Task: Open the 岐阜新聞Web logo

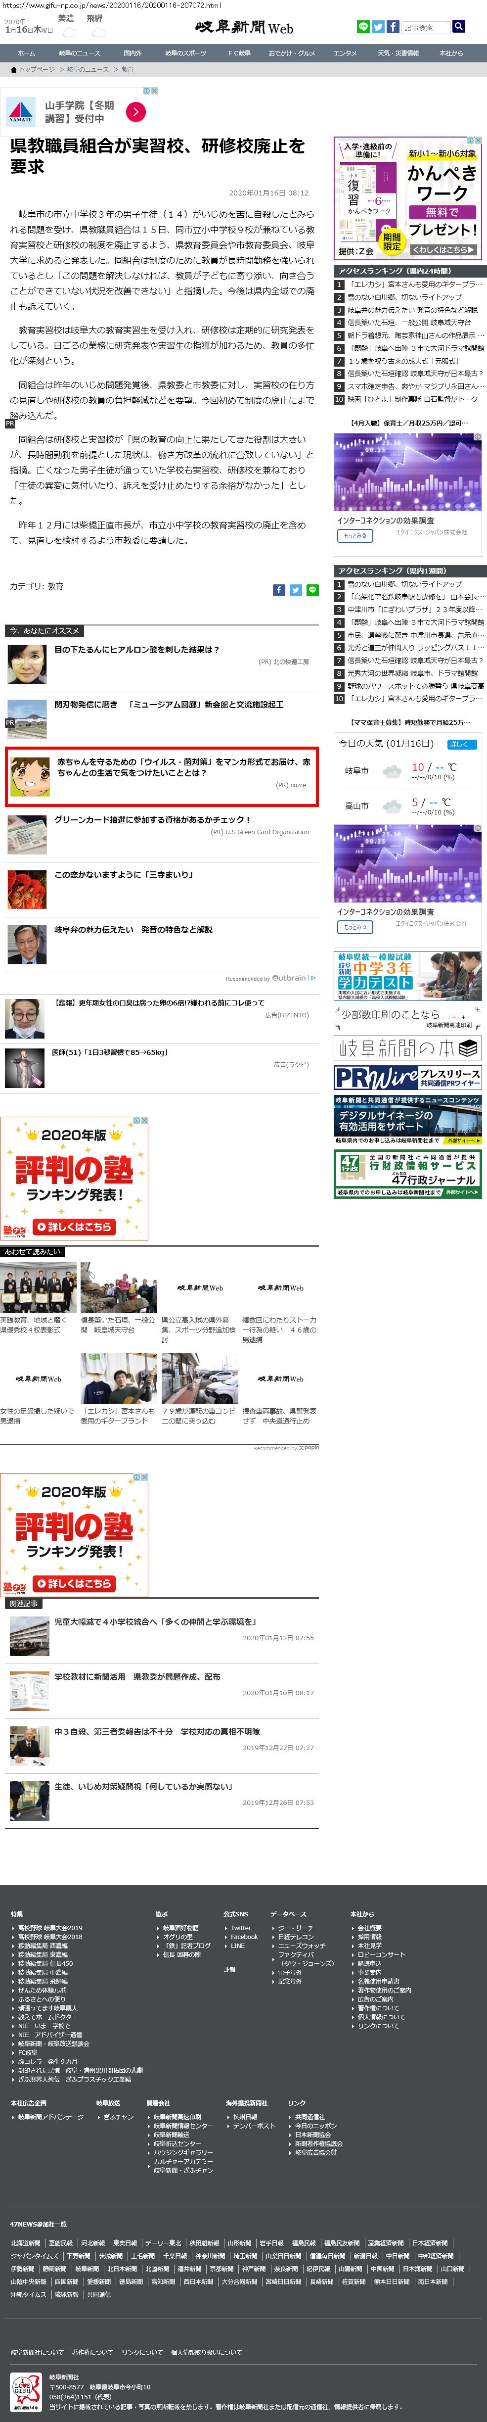Action: pyautogui.click(x=243, y=28)
